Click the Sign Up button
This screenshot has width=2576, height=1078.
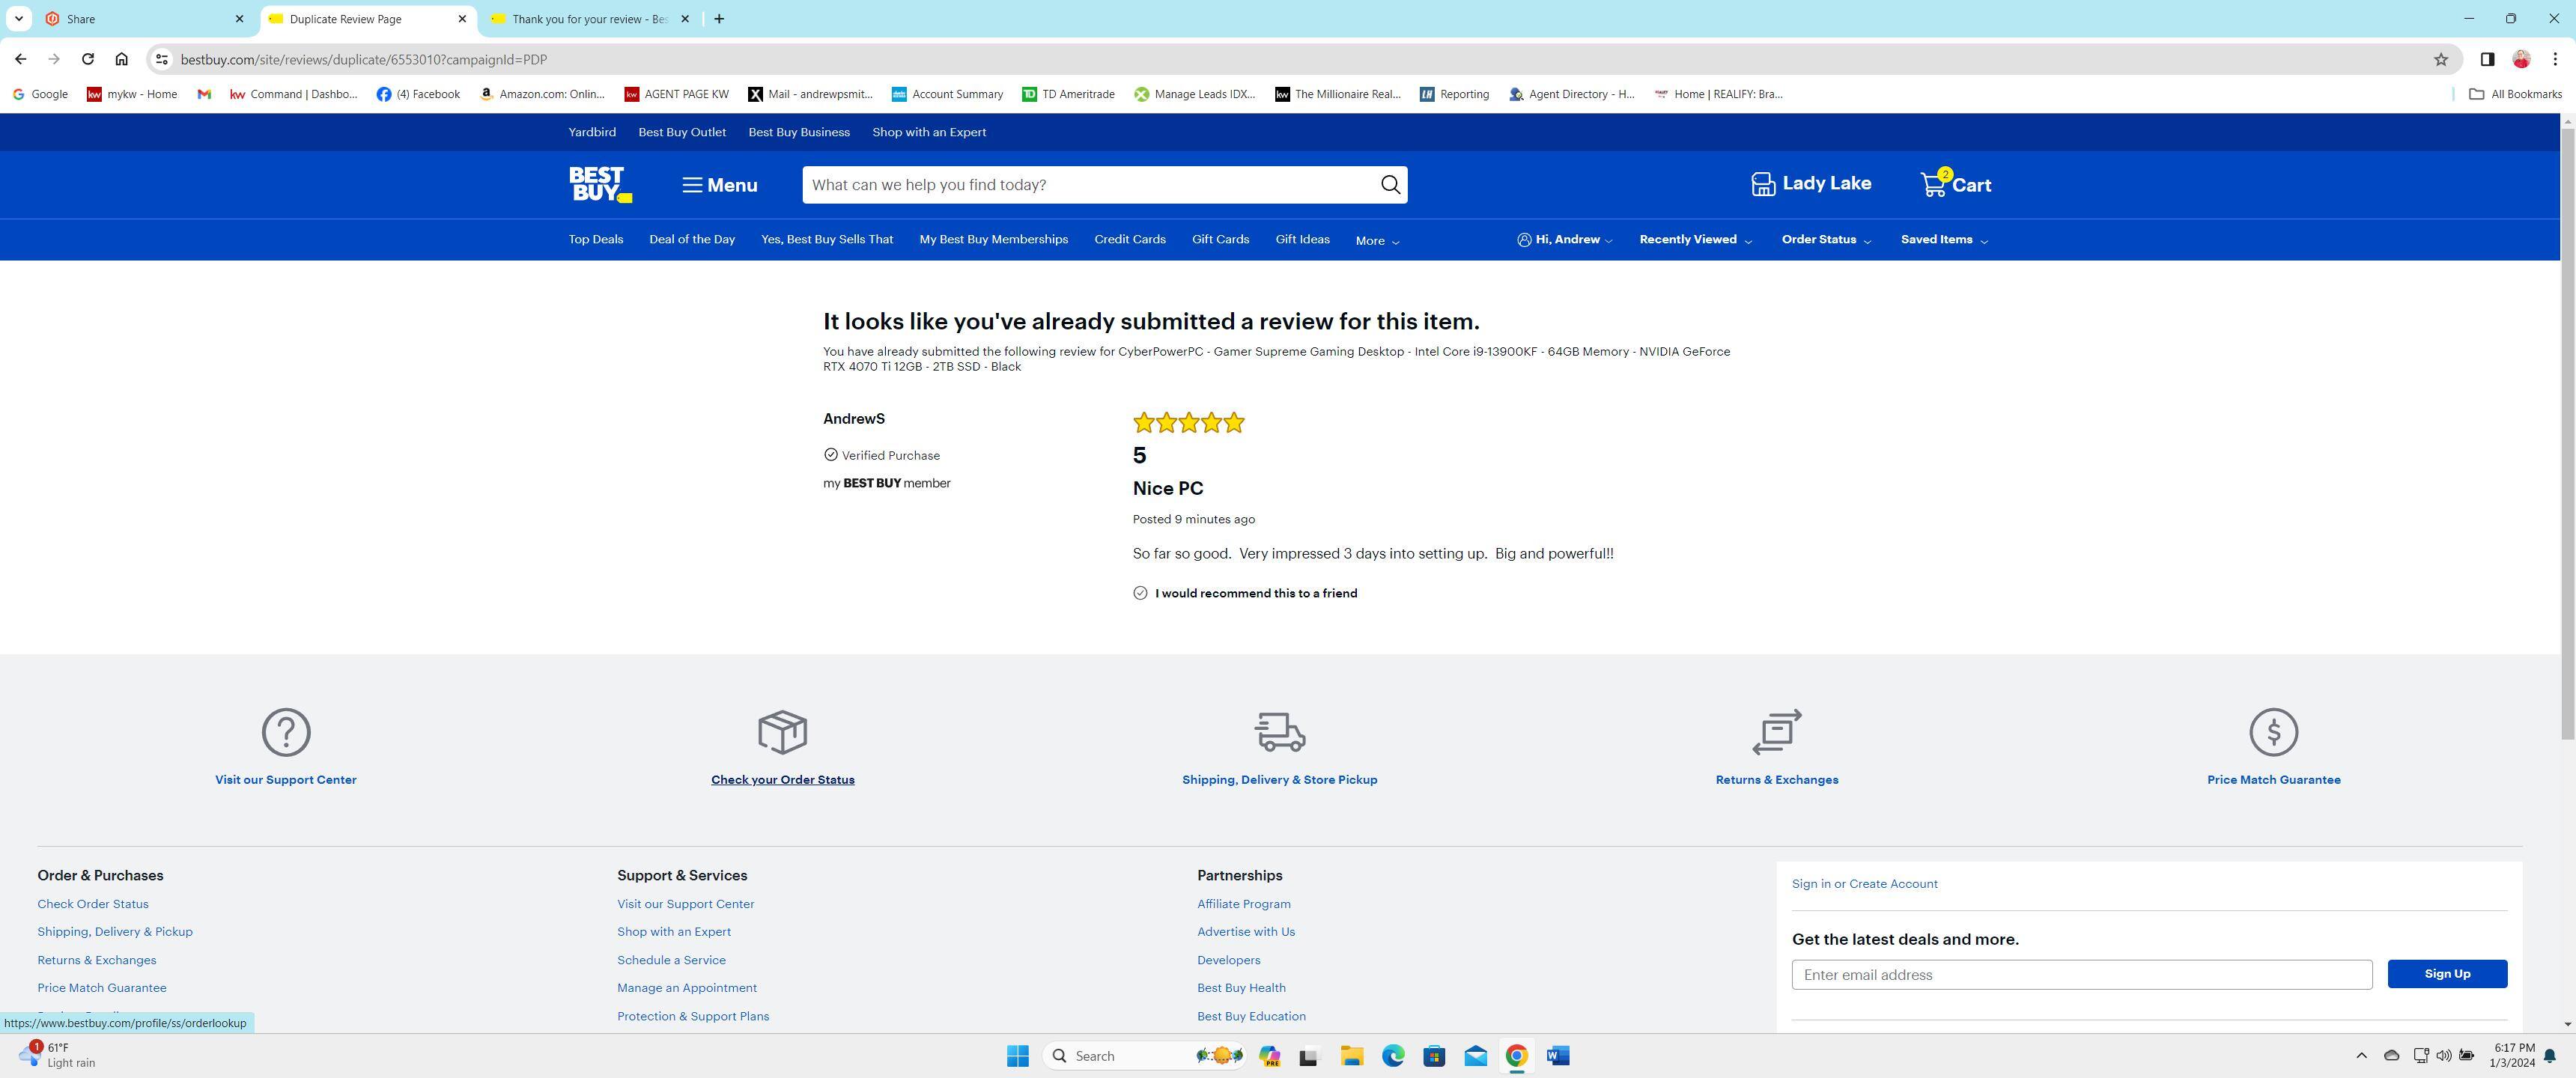pos(2446,974)
